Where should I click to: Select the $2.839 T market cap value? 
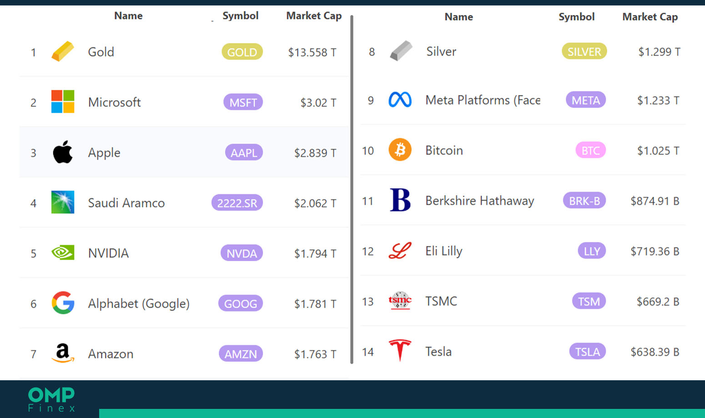click(x=315, y=153)
